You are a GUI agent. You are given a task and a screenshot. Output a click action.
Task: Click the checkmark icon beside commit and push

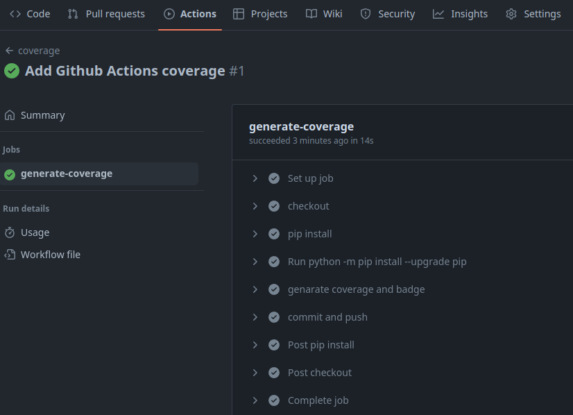(x=274, y=317)
